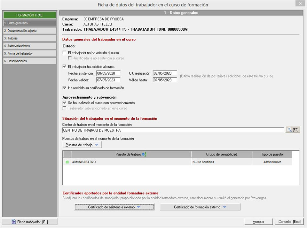
Task: Uncheck 'El trabajador ha asistido al curso'
Action: (x=64, y=66)
